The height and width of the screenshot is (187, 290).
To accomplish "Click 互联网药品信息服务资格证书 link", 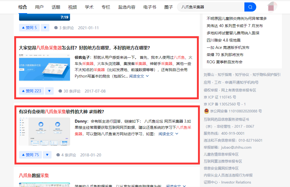I will (x=226, y=119).
